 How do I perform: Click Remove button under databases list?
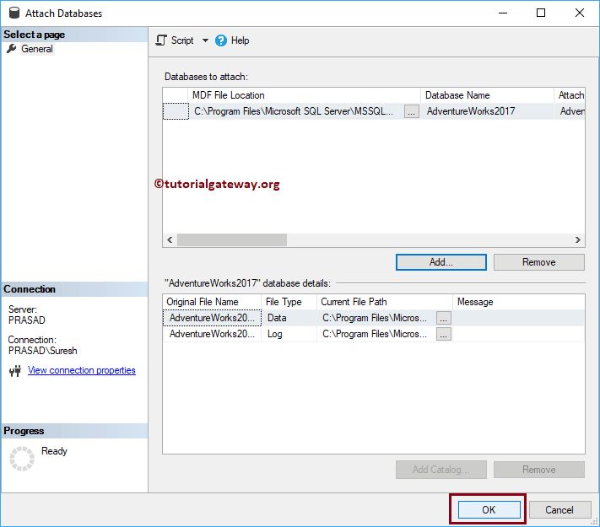[538, 262]
